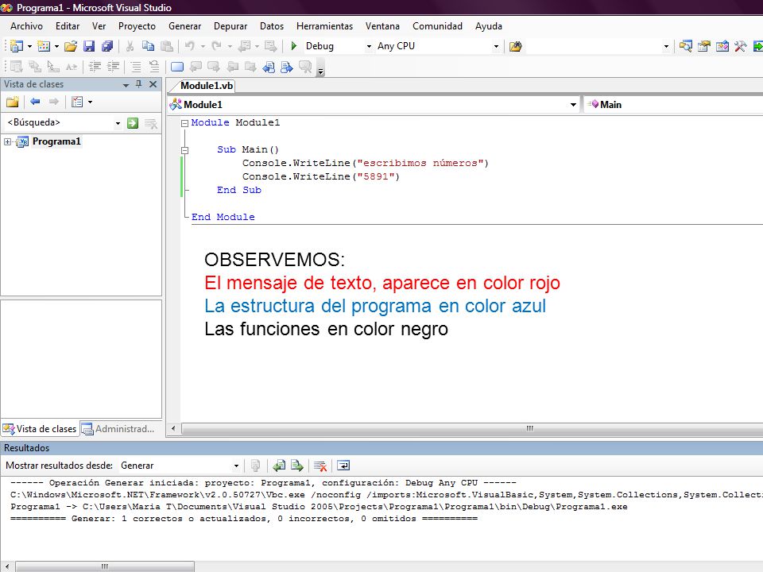Viewport: 763px width, 572px height.
Task: Start debugging with the green play icon
Action: click(293, 46)
